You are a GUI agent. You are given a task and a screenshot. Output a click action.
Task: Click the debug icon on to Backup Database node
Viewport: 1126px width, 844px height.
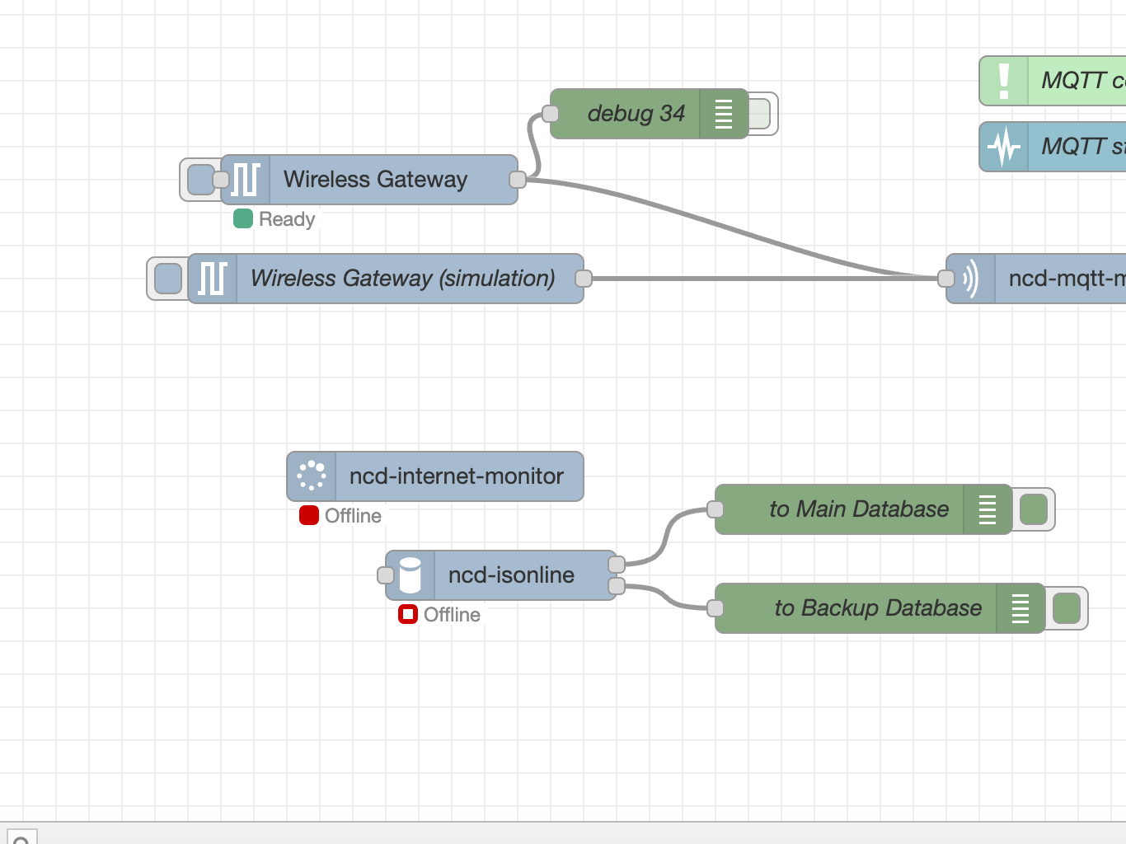coord(1020,608)
